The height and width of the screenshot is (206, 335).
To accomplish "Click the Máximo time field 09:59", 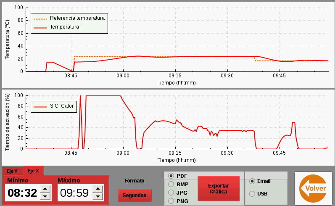I will coord(74,193).
